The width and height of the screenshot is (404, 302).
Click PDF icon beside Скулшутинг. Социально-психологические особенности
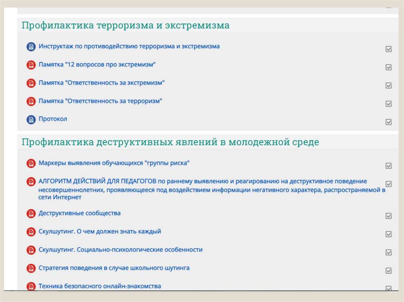tap(31, 250)
